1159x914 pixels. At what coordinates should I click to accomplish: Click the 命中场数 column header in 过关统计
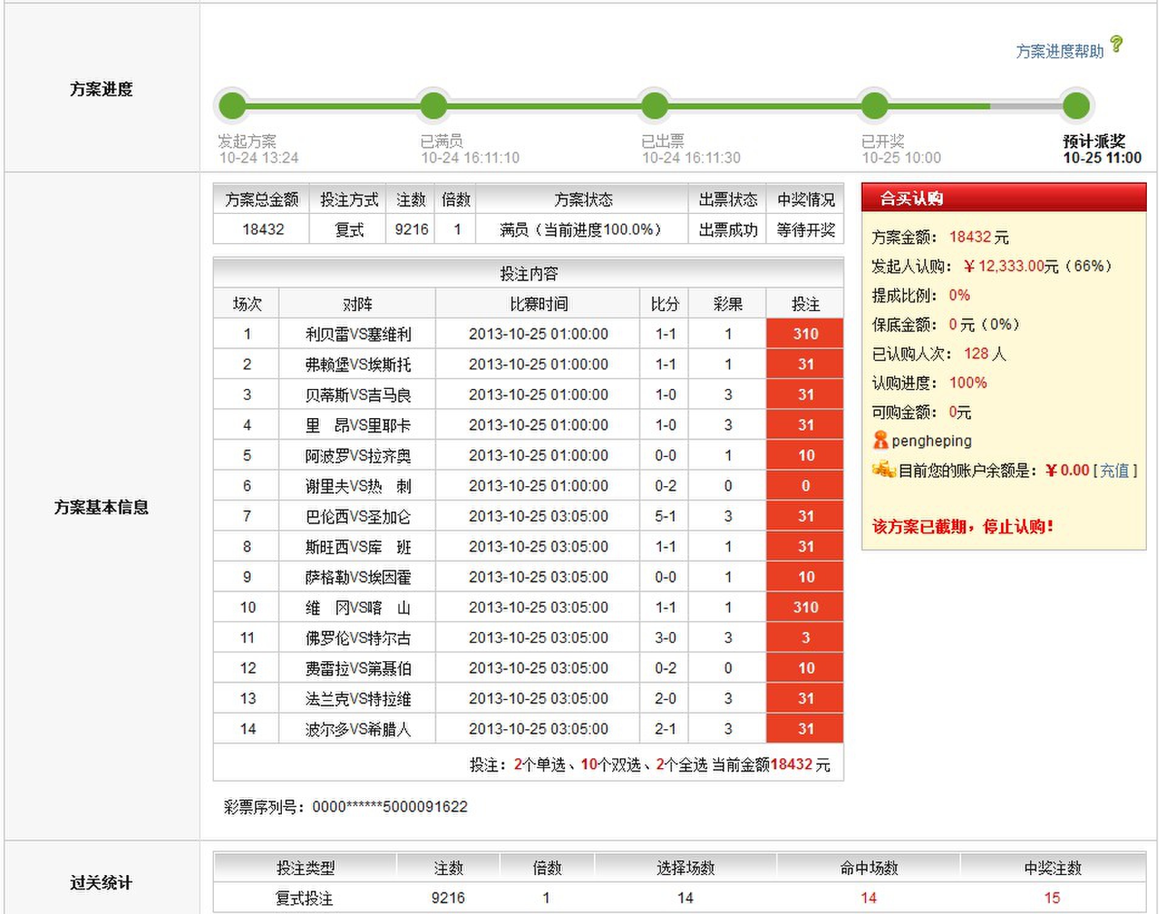click(x=868, y=868)
